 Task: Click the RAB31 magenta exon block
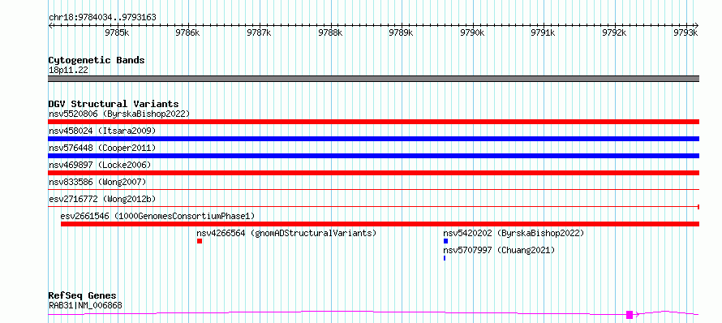(630, 315)
